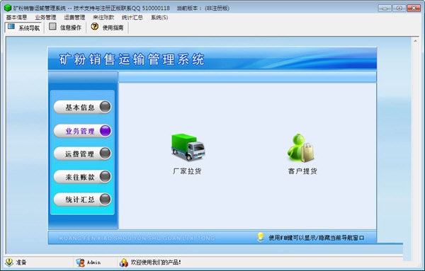Switch to the 信息操作 tab

point(65,28)
